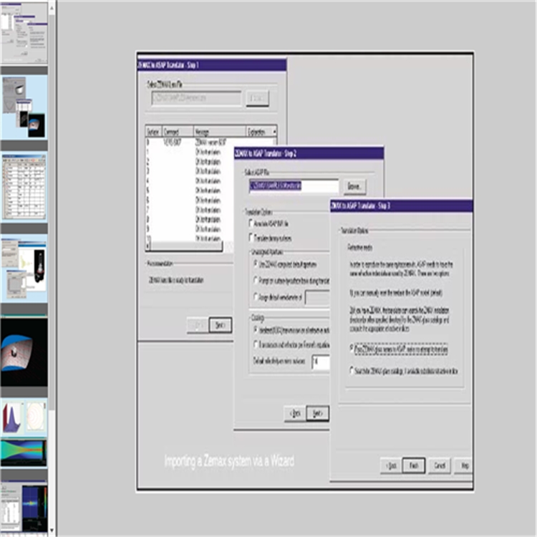Image resolution: width=537 pixels, height=537 pixels.
Task: Open the thumbnail with white 3D object
Action: point(24,107)
